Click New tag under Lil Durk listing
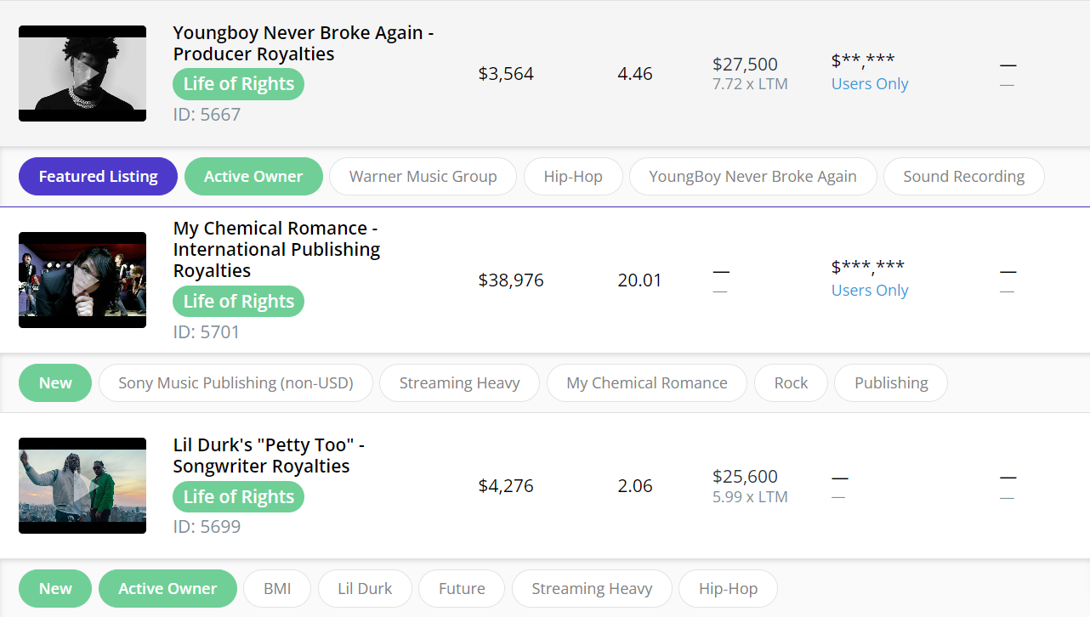The width and height of the screenshot is (1090, 617). [x=55, y=589]
